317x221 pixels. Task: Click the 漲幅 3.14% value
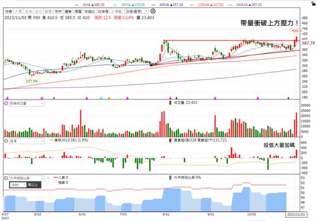click(x=124, y=18)
